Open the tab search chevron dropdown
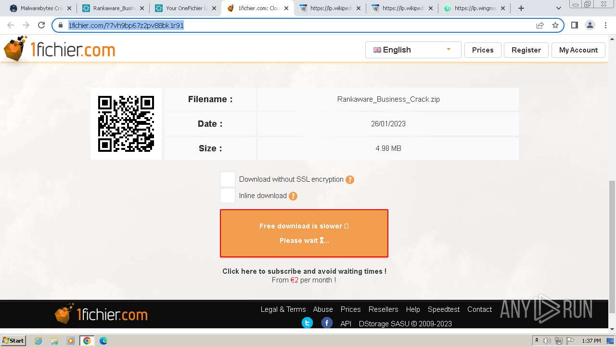Viewport: 616px width, 347px height. click(559, 8)
